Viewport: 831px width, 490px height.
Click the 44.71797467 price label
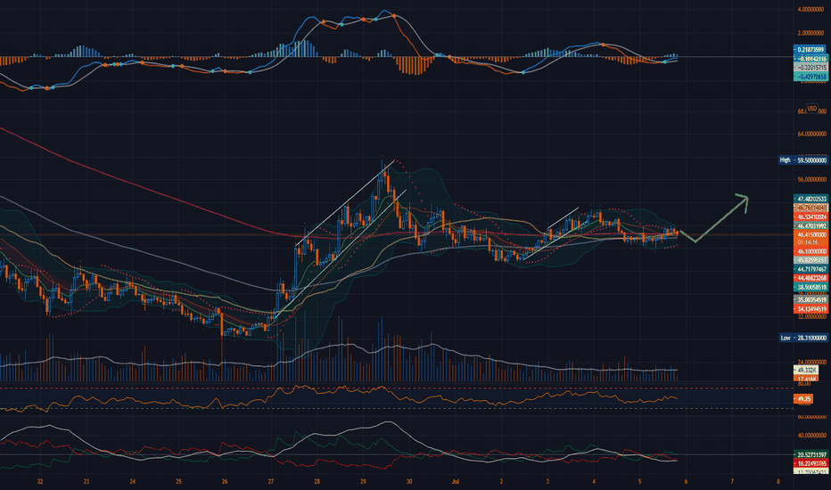click(x=810, y=269)
